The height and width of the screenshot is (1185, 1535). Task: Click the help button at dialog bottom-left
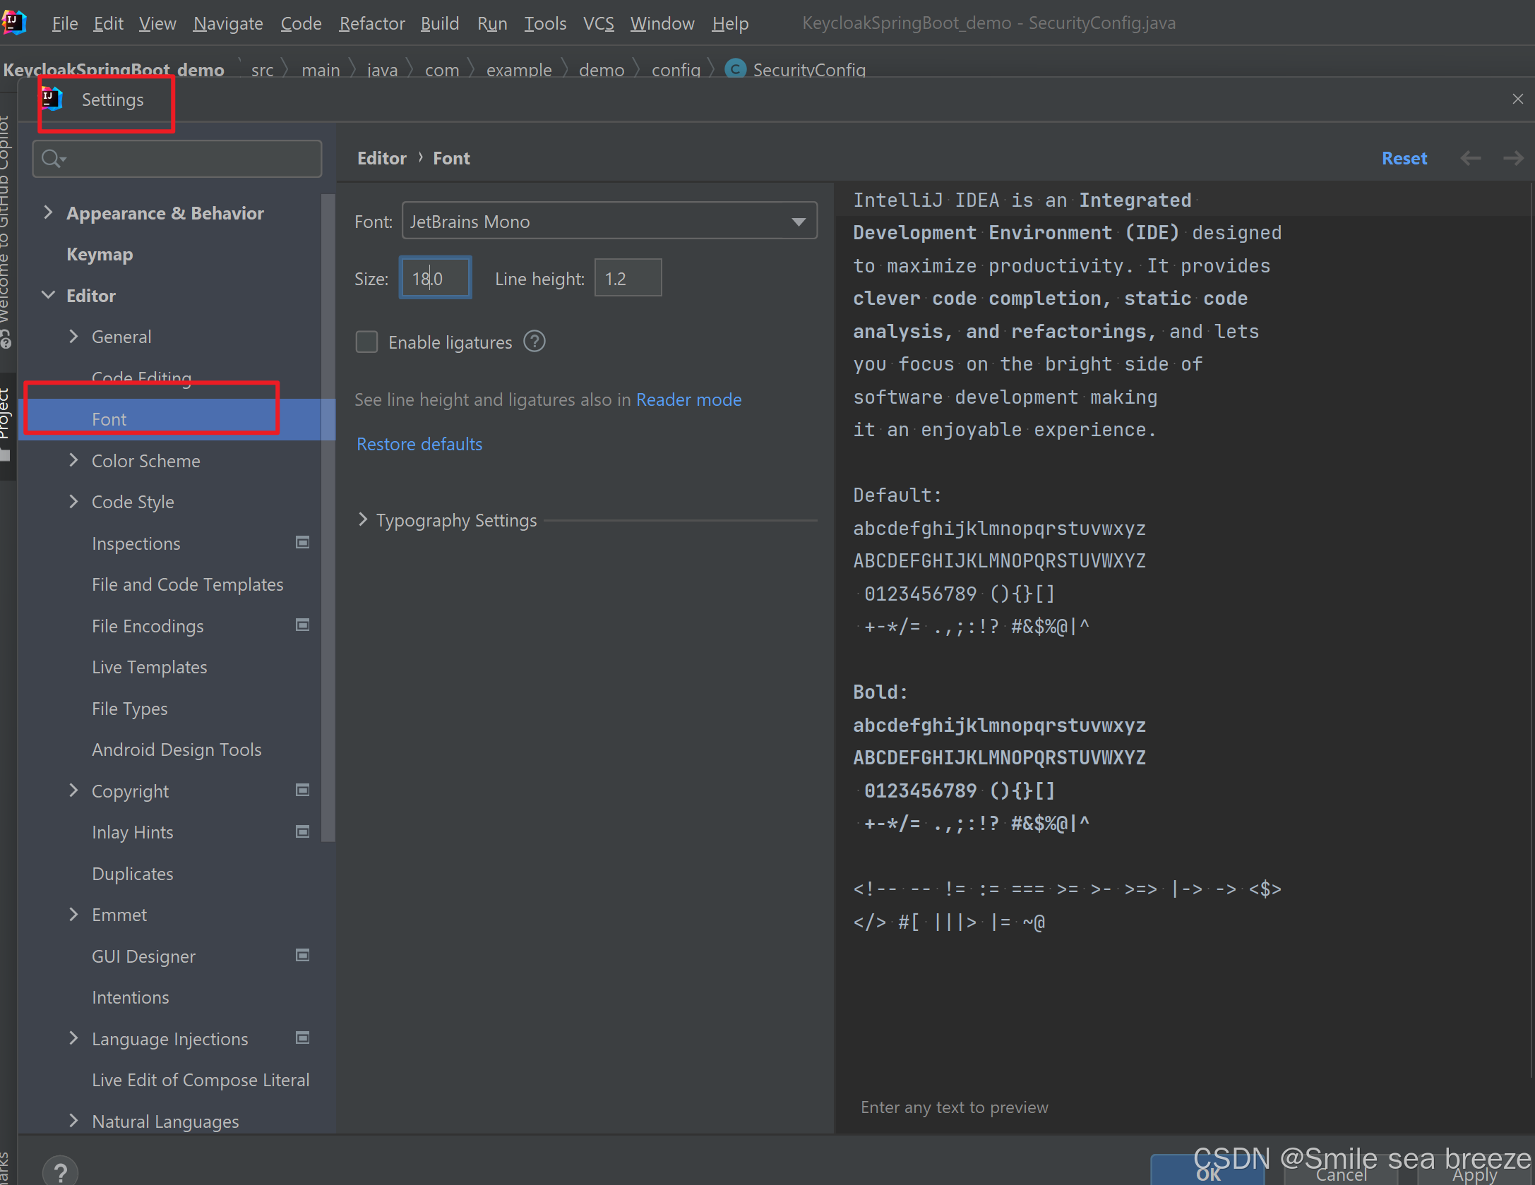[61, 1171]
